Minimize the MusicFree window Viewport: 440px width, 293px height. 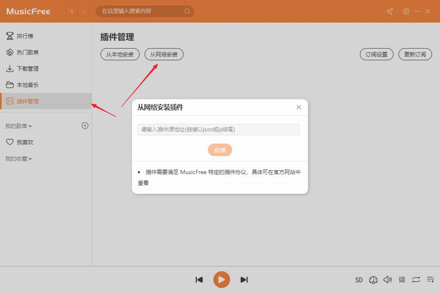coord(417,11)
